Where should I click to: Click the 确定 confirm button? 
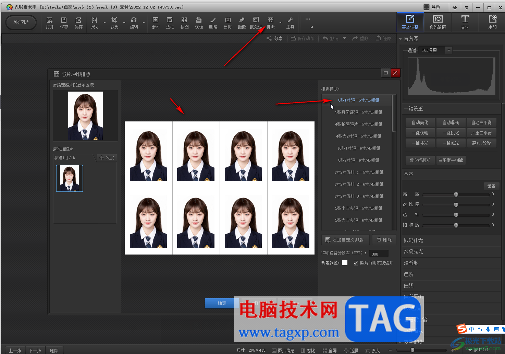[x=222, y=303]
